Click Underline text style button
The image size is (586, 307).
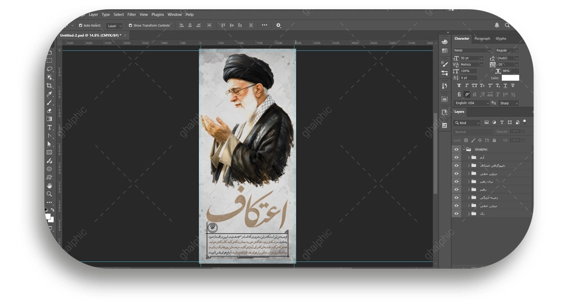(505, 86)
